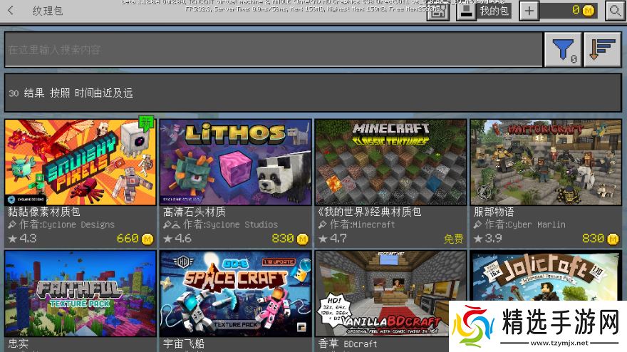Open the filter funnel icon
The height and width of the screenshot is (352, 627).
563,50
